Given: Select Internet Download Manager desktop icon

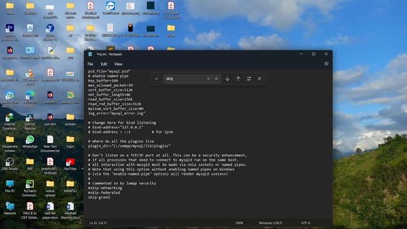Looking at the screenshot, I should [10, 121].
